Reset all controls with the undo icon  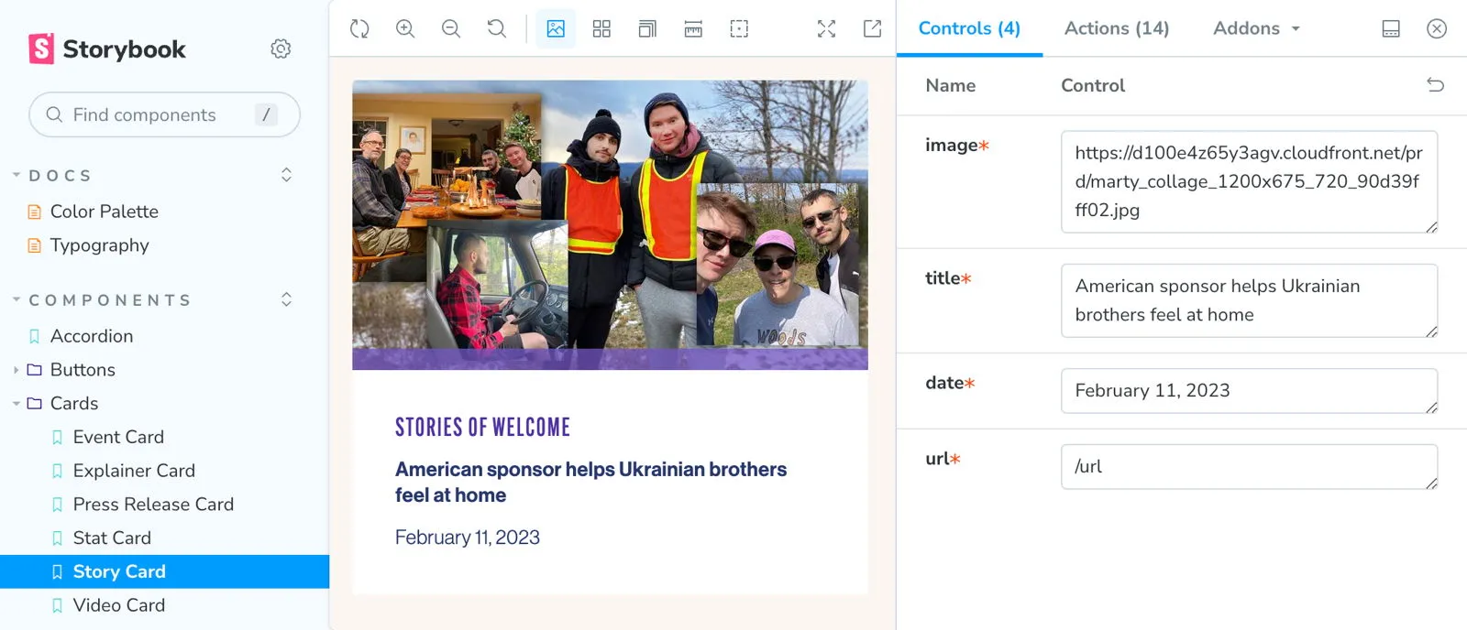pyautogui.click(x=1435, y=85)
